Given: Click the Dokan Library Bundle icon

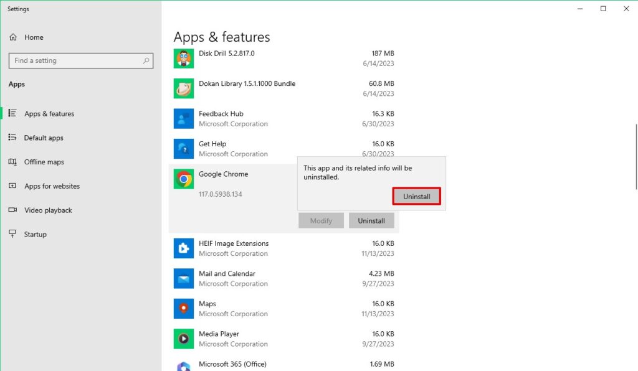Looking at the screenshot, I should [183, 88].
